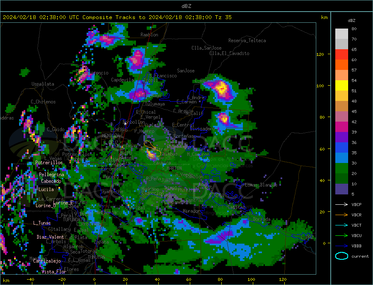
Task: Click the 'Carrizalejo' map label
Action: click(x=47, y=261)
